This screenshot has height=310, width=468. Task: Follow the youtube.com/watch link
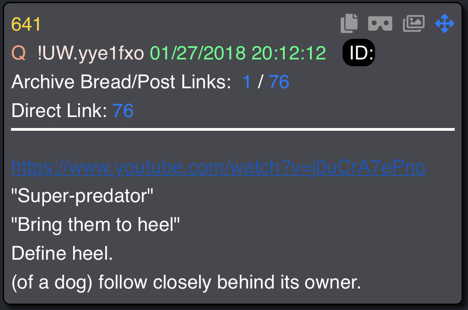click(x=218, y=167)
